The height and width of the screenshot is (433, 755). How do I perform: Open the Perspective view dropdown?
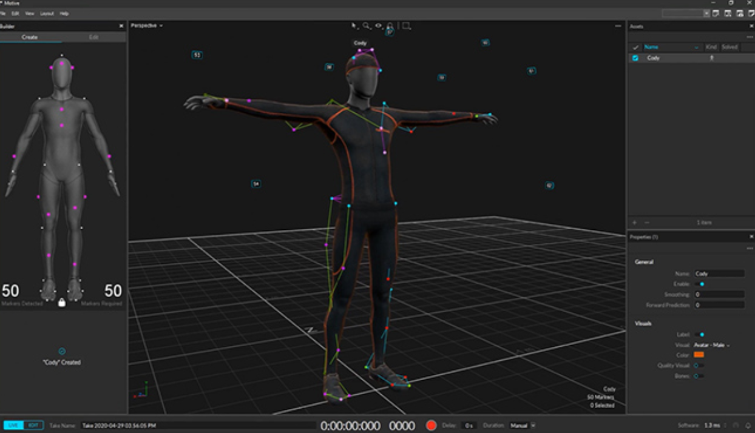[146, 25]
